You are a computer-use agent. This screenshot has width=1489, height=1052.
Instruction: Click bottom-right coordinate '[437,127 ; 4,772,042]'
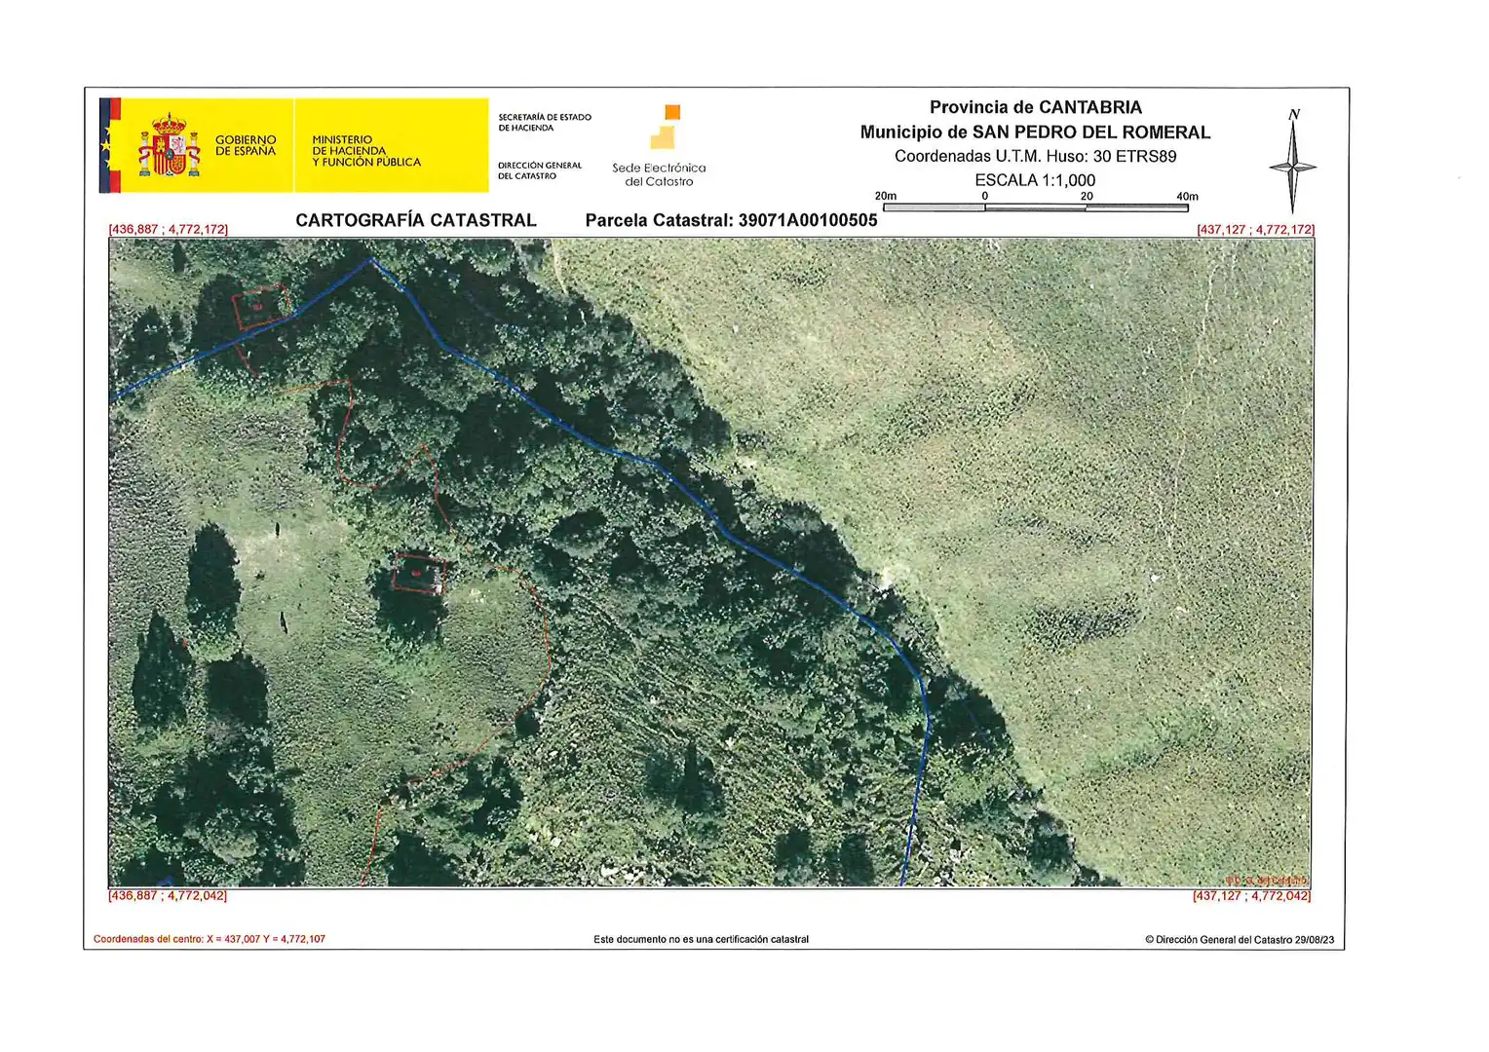(1252, 895)
